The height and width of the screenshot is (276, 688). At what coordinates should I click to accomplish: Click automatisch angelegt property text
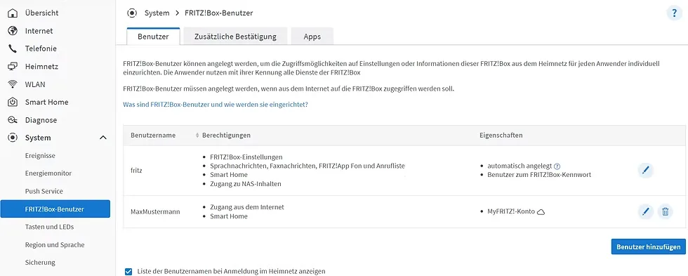pyautogui.click(x=520, y=166)
